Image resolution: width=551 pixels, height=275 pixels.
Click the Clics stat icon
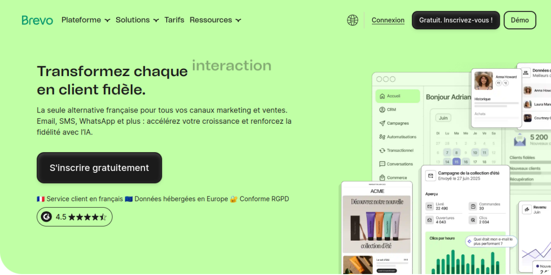point(473,220)
